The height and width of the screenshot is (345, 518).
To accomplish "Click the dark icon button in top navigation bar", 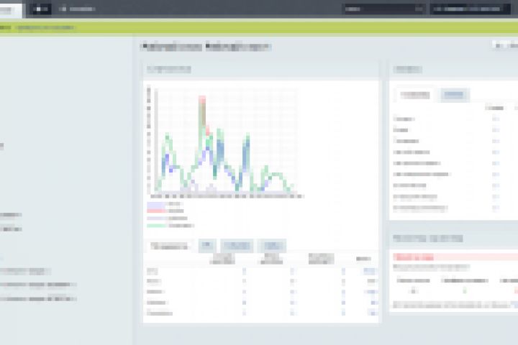I will [40, 9].
